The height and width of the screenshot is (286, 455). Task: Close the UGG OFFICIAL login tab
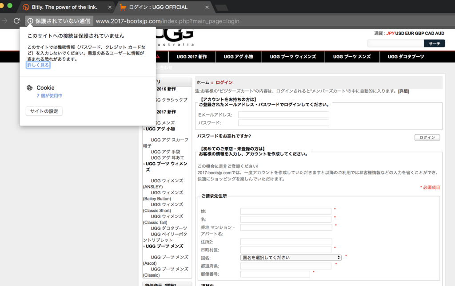coord(207,7)
